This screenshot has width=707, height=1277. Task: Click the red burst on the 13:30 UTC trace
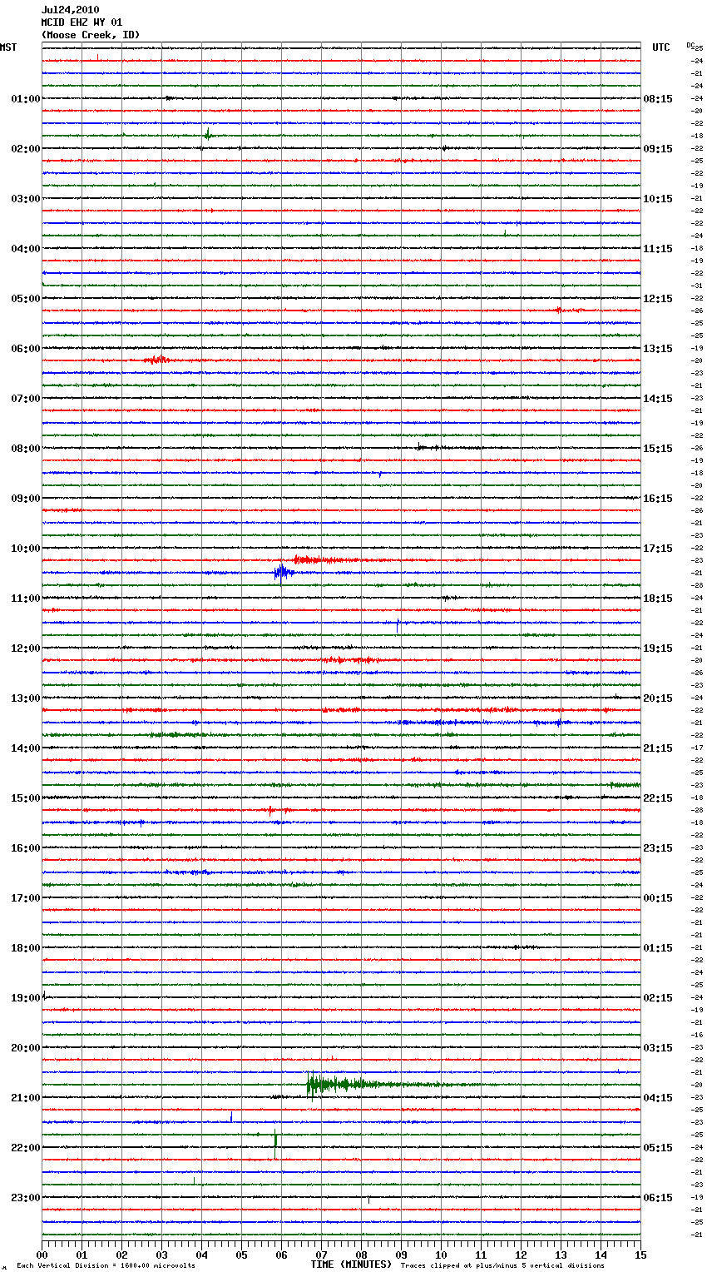(x=156, y=360)
